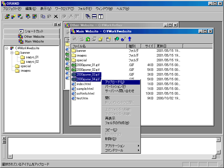
Task: Sort by ファイル名 column header
Action: tap(99, 46)
